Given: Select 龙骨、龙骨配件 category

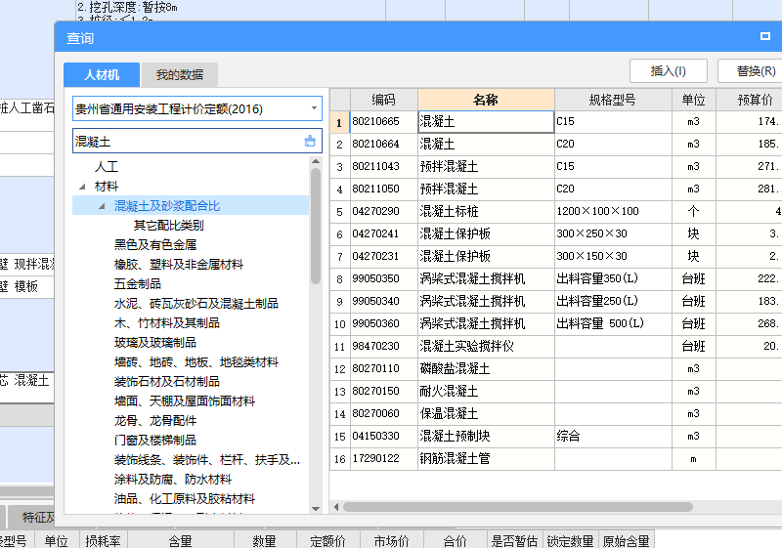Looking at the screenshot, I should pyautogui.click(x=155, y=420).
